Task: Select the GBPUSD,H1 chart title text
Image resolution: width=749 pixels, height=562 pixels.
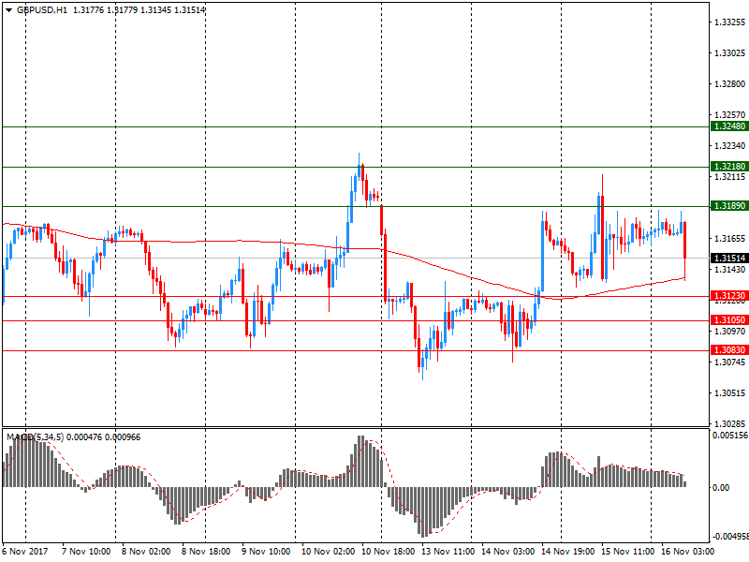Action: 42,10
